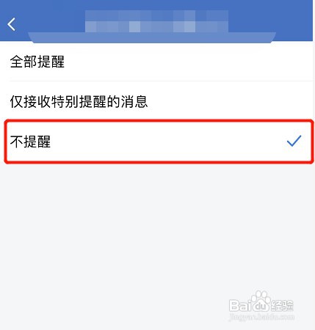Choose 仅接收特别提醒的消息 option
Screen dimensions: 315x330
(157, 100)
